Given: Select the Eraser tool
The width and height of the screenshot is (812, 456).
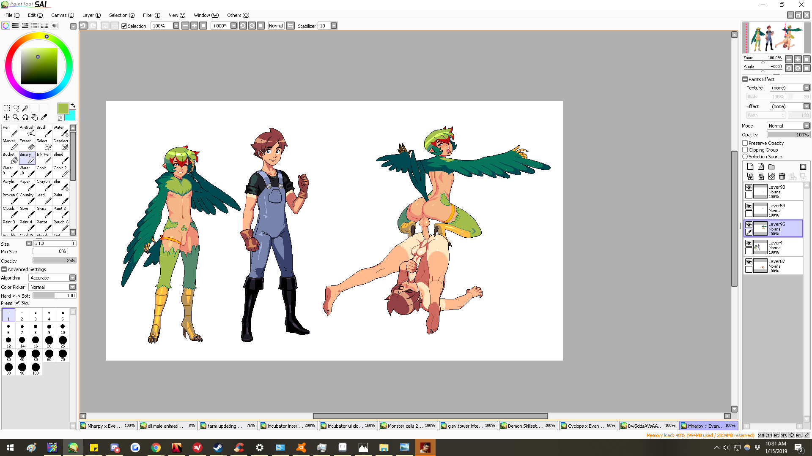Looking at the screenshot, I should coord(27,144).
